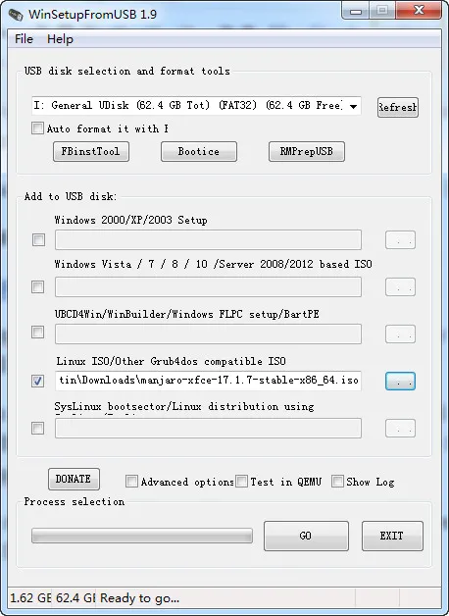Browse for Windows Vista/7/8/10 ISO file
449x616 pixels.
click(400, 286)
